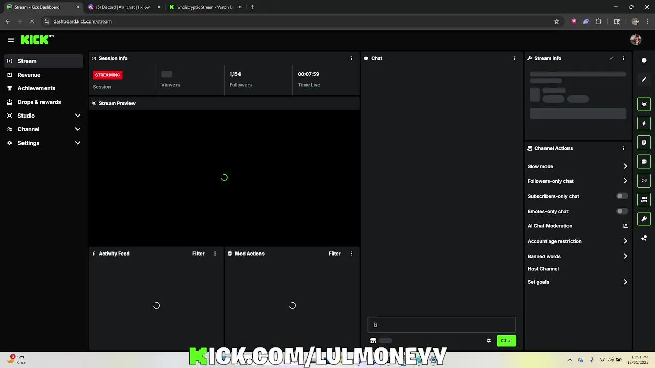Toggle Chat bubble widget in right sidebar
This screenshot has height=368, width=655.
(644, 162)
